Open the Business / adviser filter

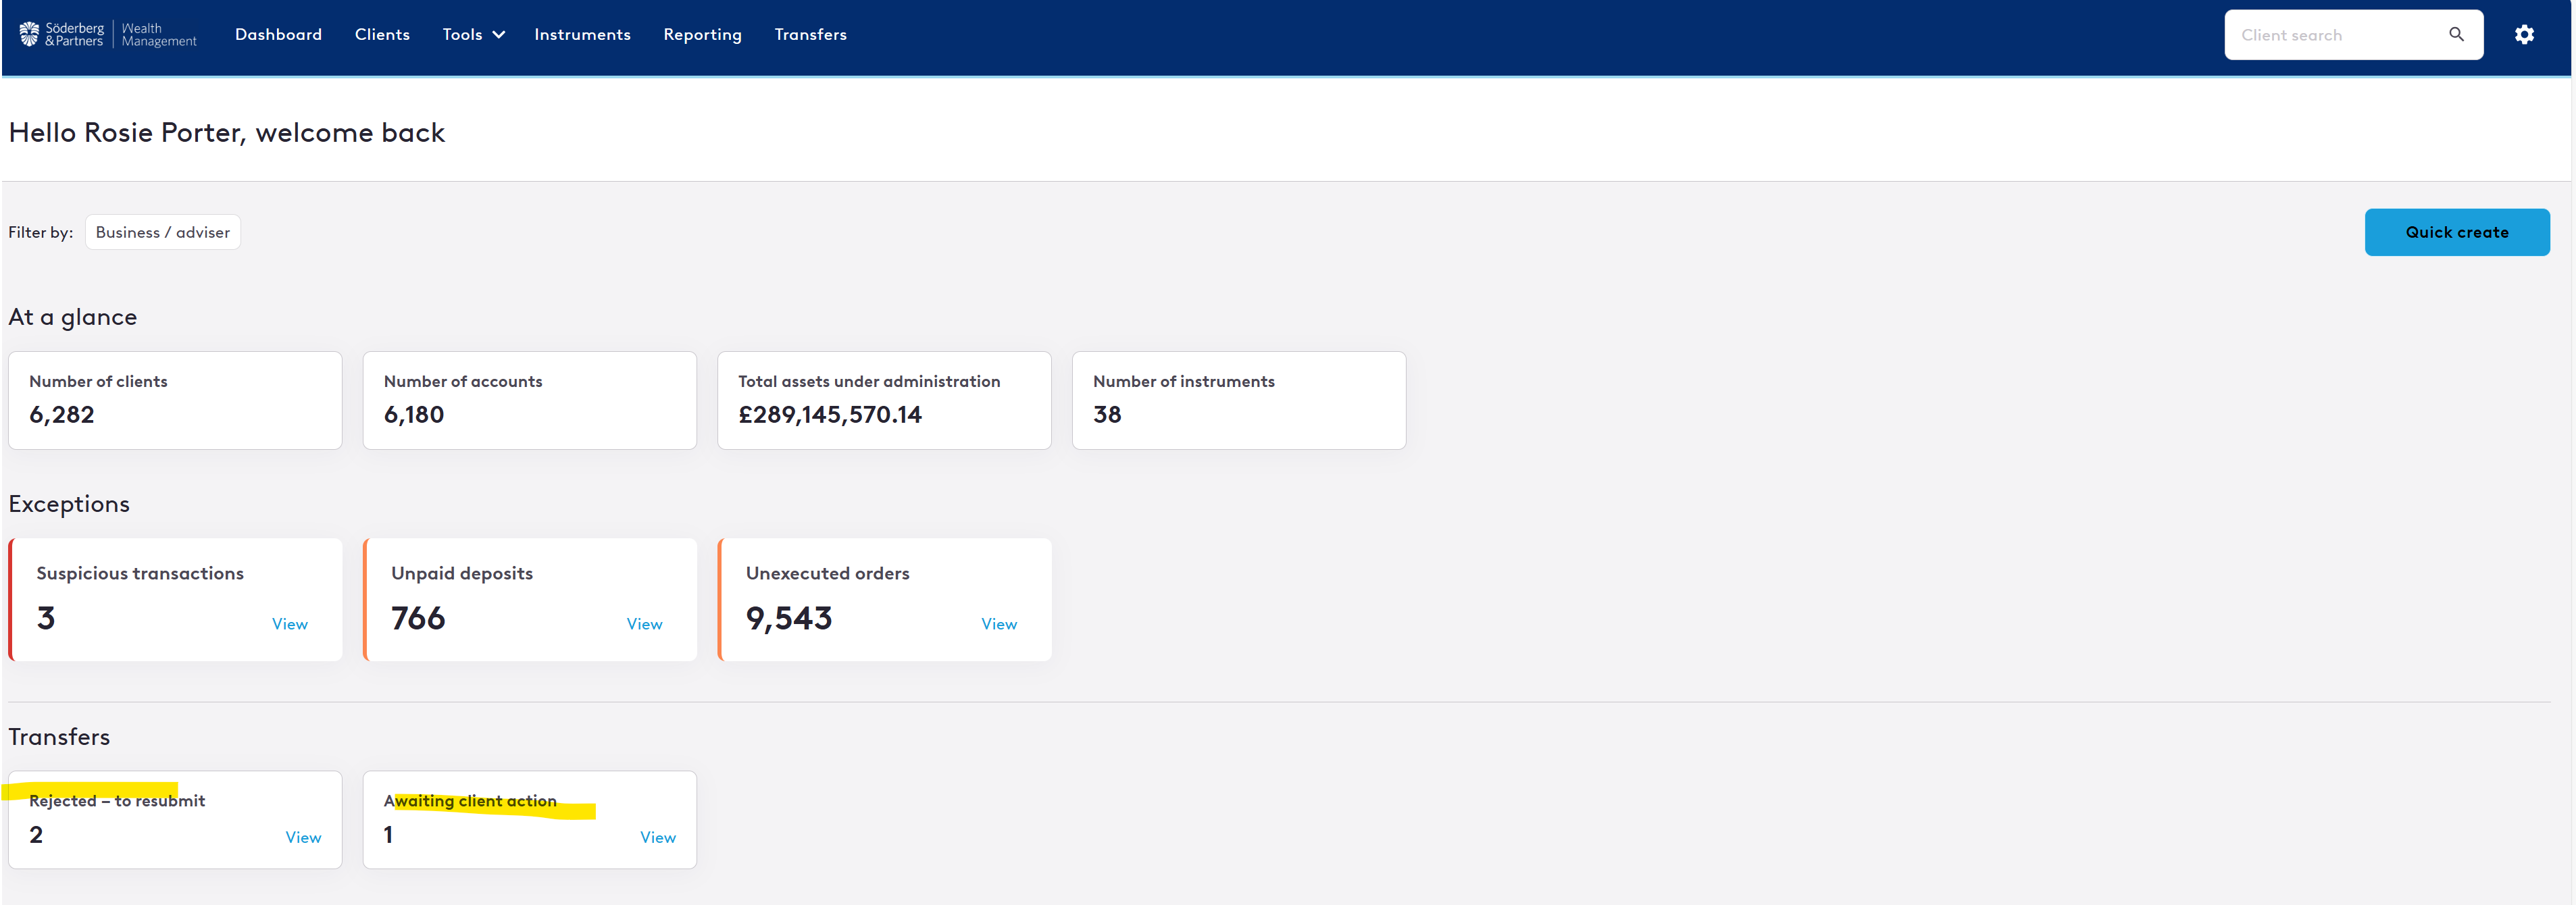coord(162,232)
